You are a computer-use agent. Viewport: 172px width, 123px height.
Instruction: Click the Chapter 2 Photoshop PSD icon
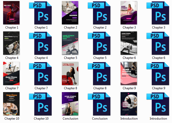coord(99,13)
